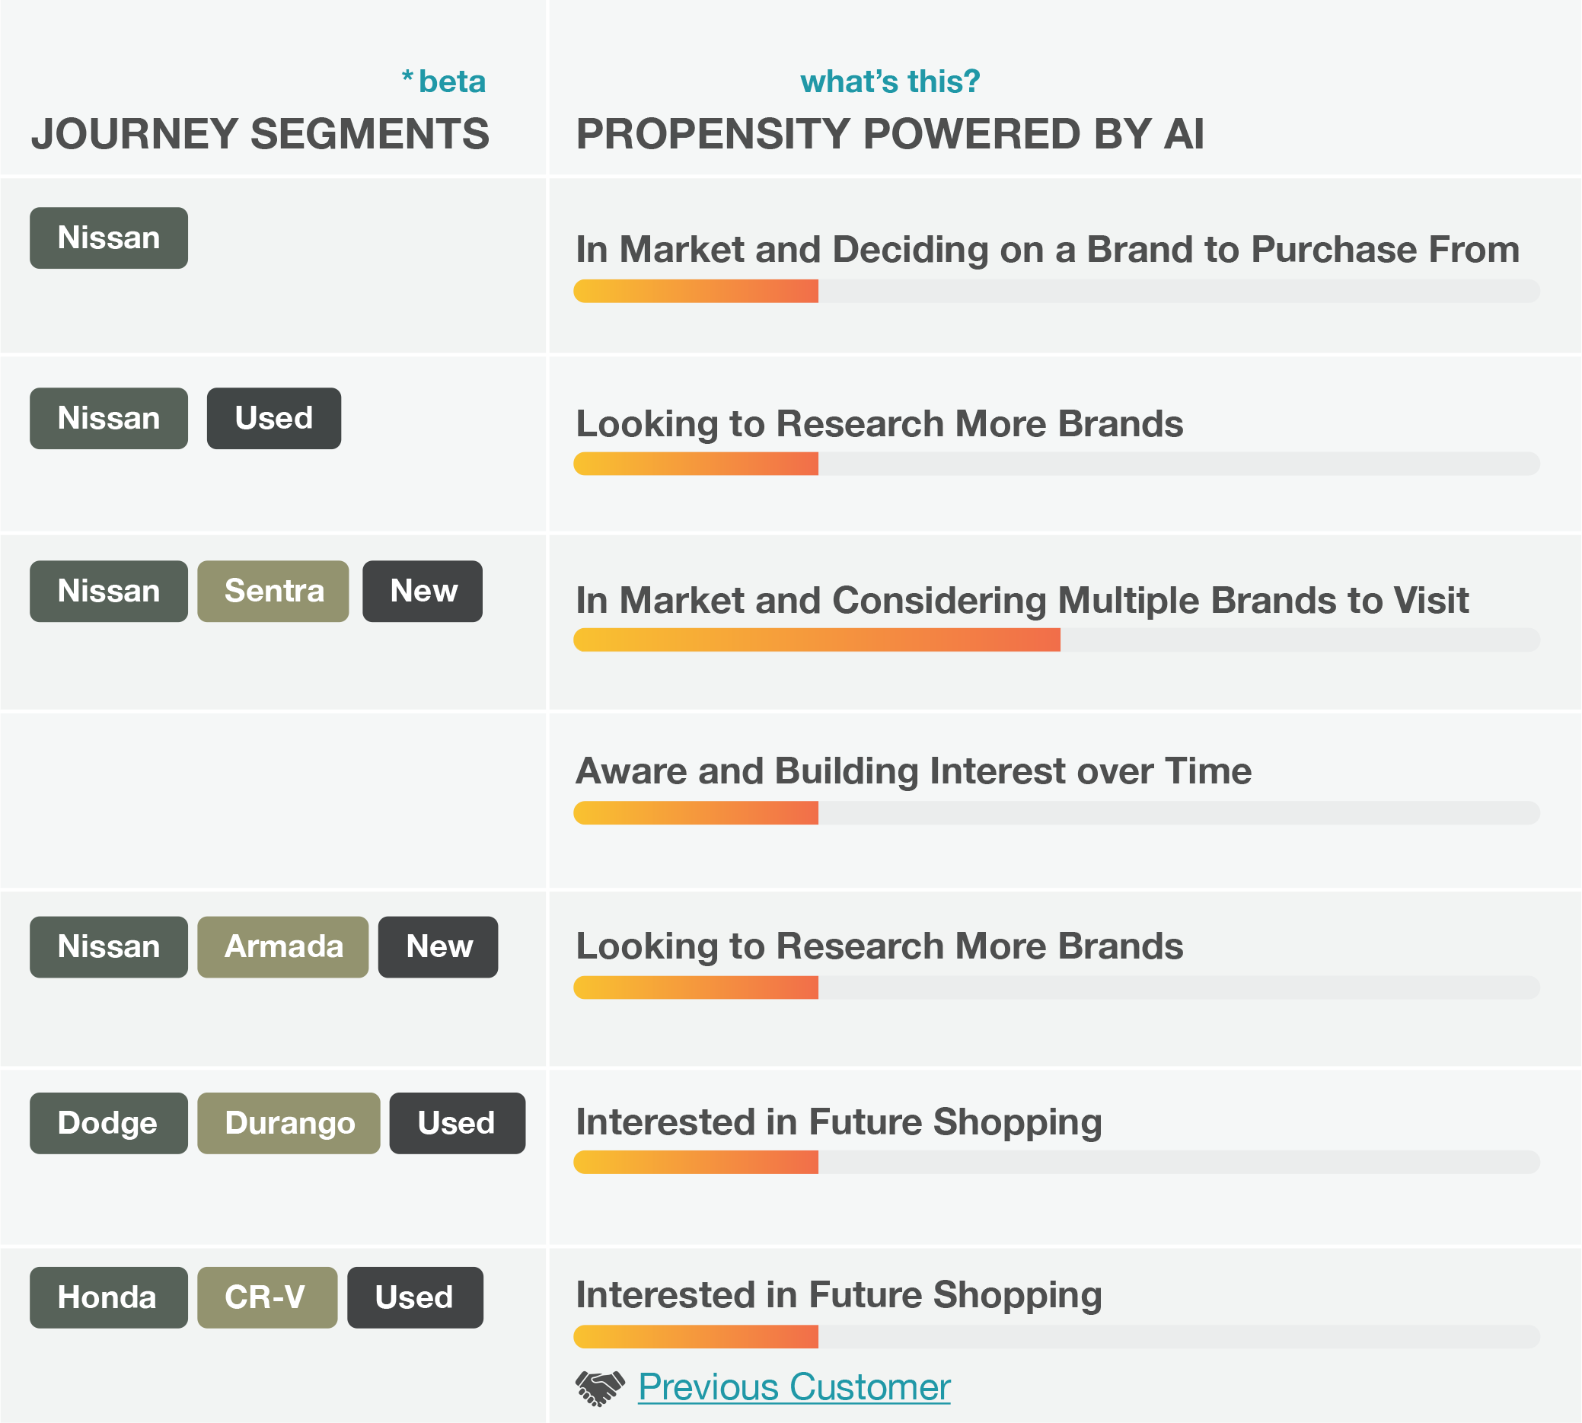This screenshot has width=1582, height=1423.
Task: Click the Used tag beside Durango
Action: (458, 1123)
